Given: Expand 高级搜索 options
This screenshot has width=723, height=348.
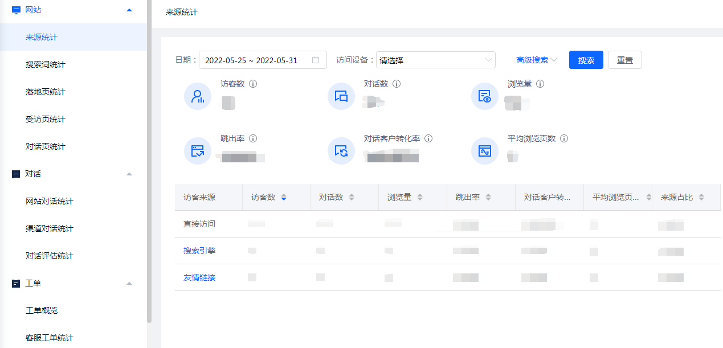Looking at the screenshot, I should tap(536, 60).
